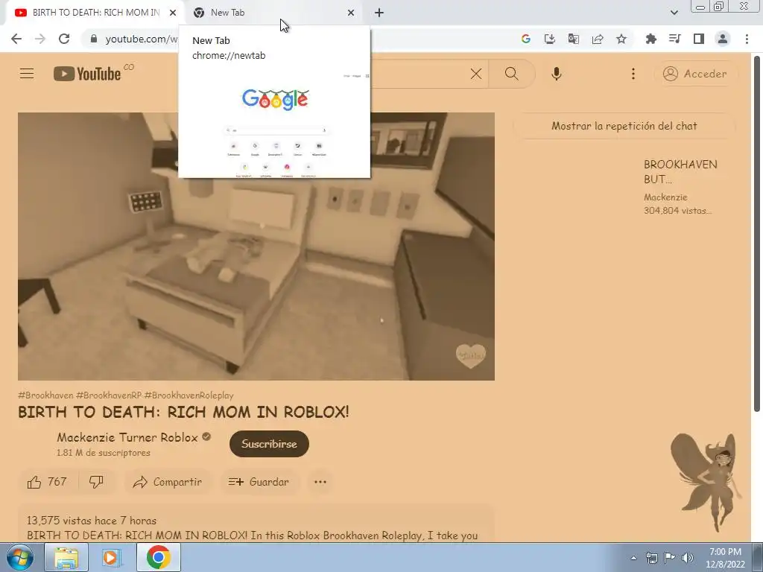The height and width of the screenshot is (572, 763).
Task: Click the #BrookhavenRP hashtag
Action: click(x=109, y=395)
